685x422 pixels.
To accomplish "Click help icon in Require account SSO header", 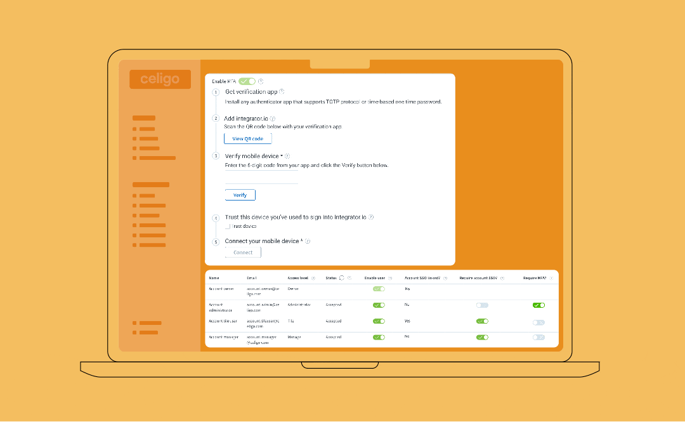I will click(502, 278).
